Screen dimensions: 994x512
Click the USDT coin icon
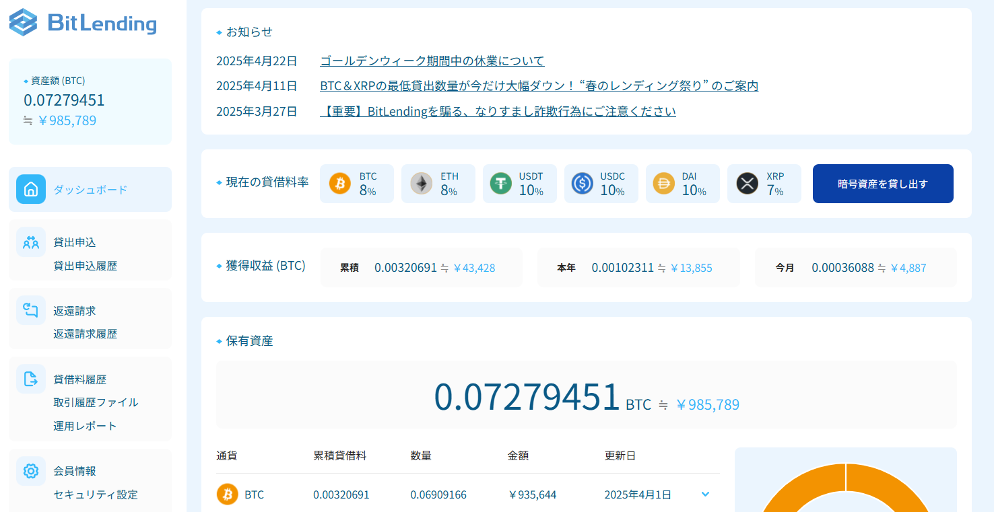(x=502, y=183)
